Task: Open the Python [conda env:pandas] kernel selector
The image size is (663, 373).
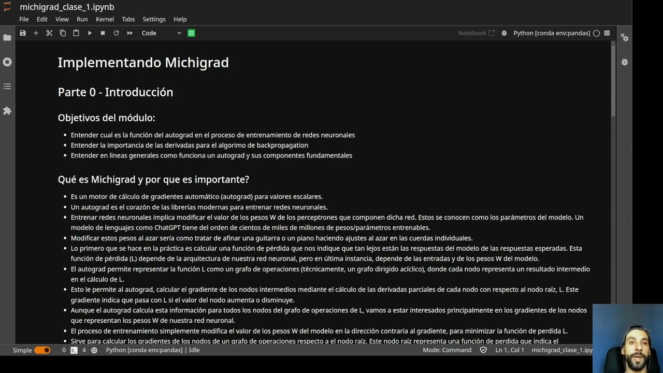Action: click(552, 33)
